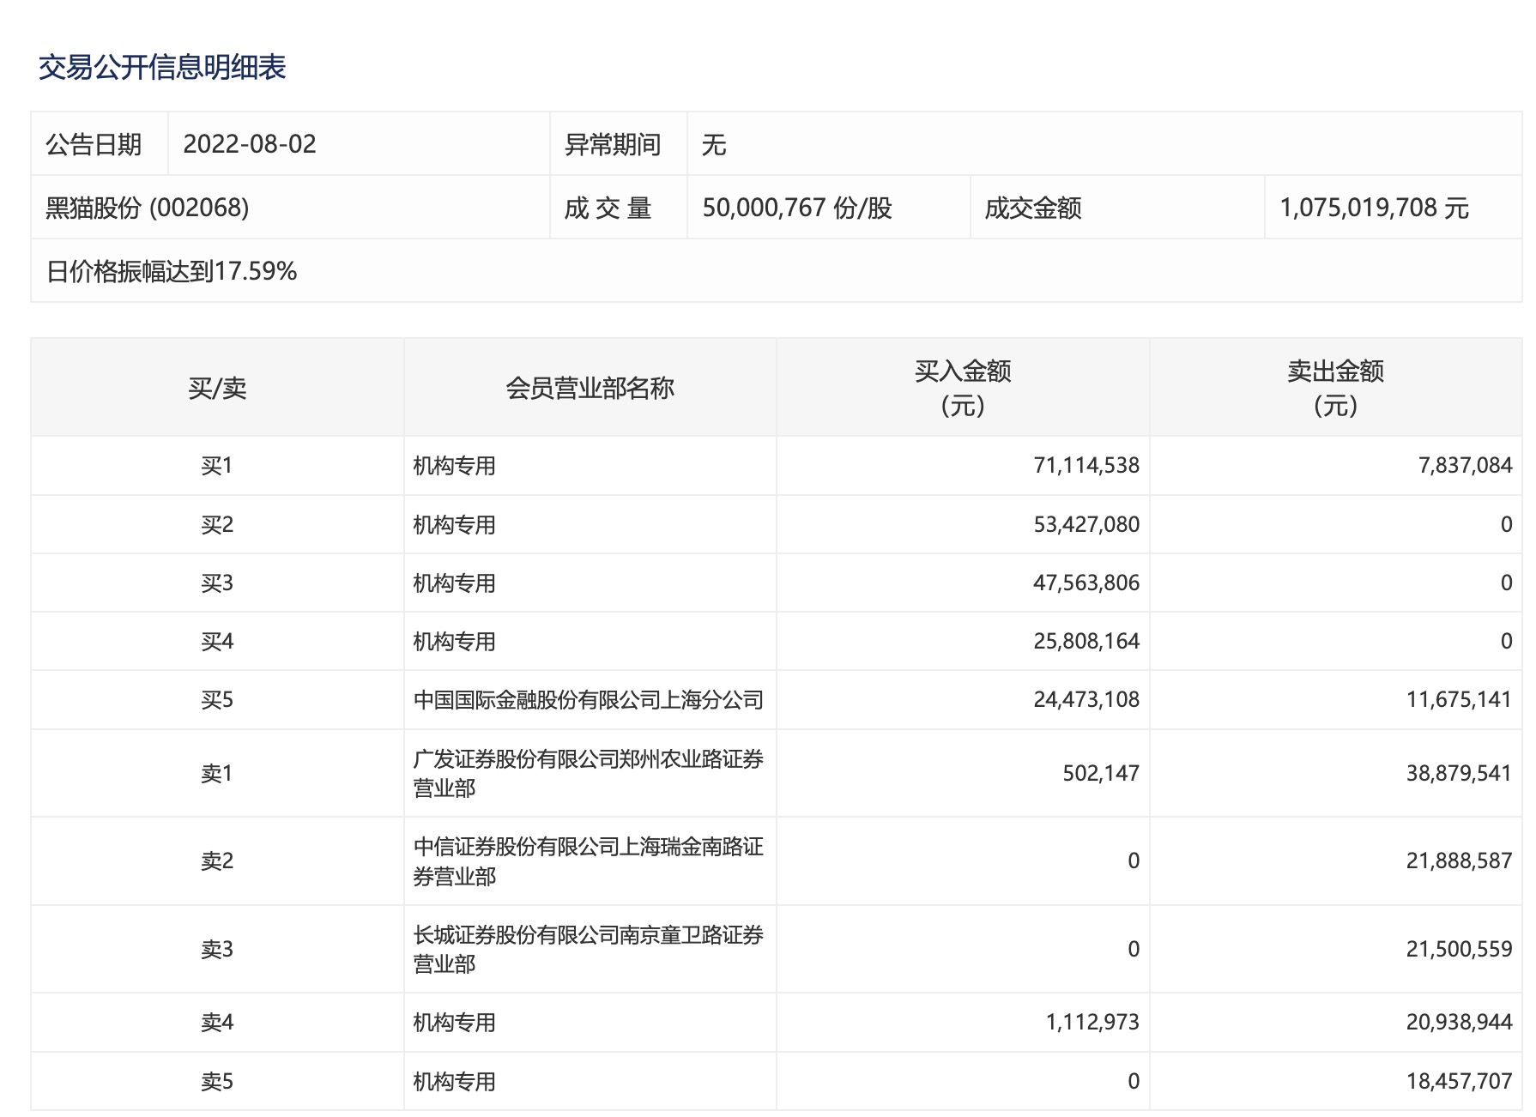Select buy amount 47,563,806
This screenshot has width=1536, height=1117.
coord(1086,583)
